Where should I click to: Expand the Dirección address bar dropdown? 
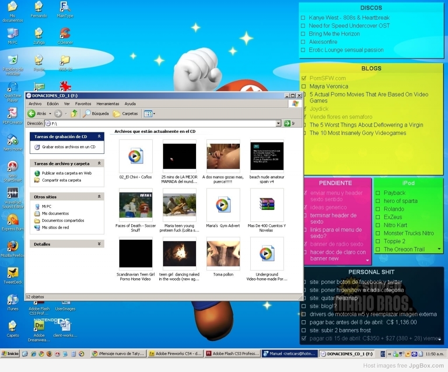pos(279,123)
